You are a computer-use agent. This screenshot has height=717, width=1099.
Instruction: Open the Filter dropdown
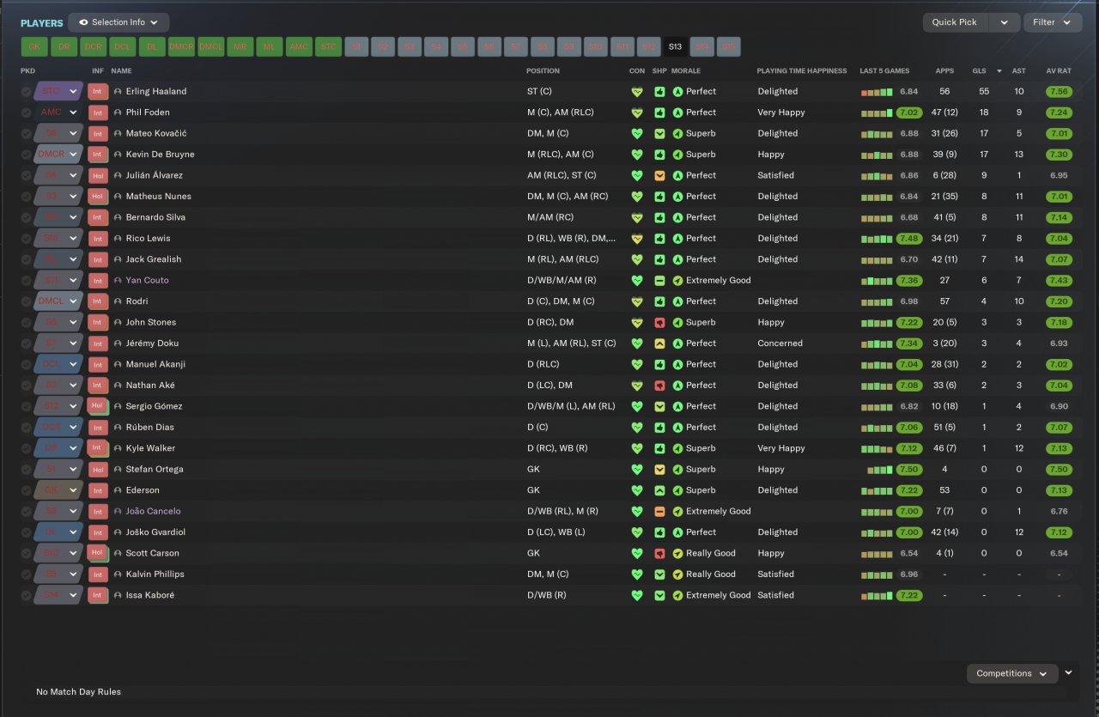click(x=1053, y=22)
